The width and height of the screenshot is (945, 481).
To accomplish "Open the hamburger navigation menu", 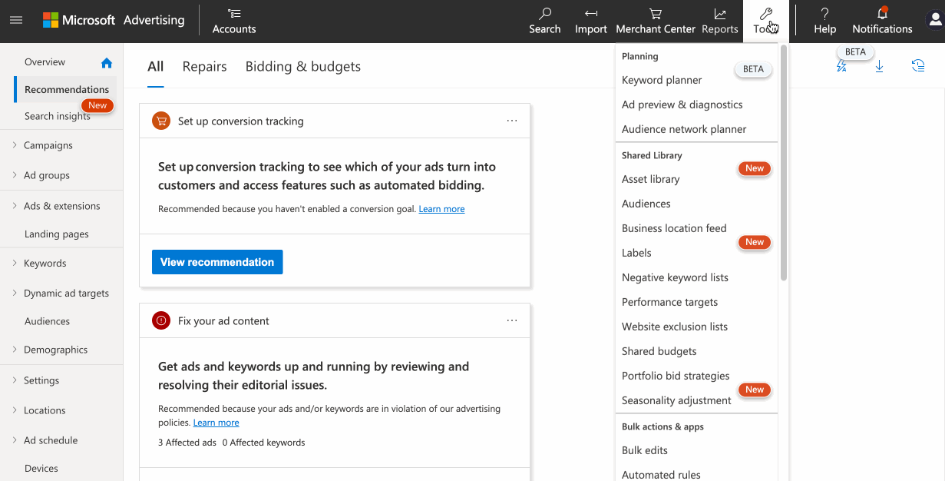I will [16, 20].
